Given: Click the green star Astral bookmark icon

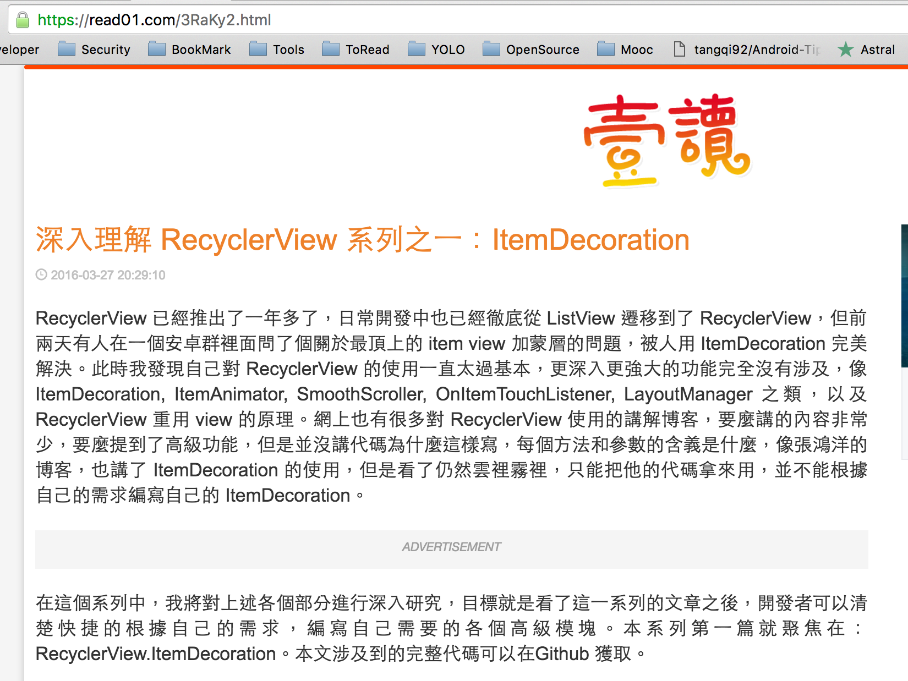Looking at the screenshot, I should pyautogui.click(x=845, y=50).
